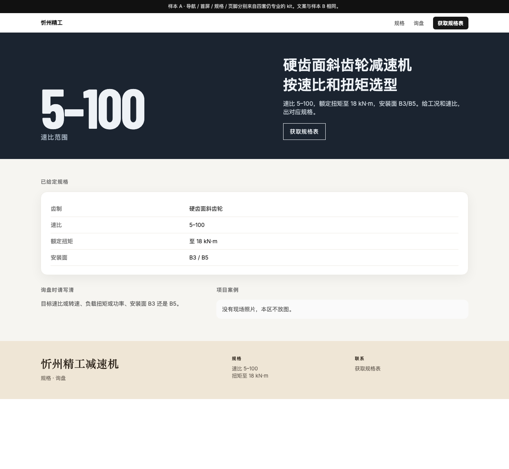Click the 至 18 kN·m table value
The image size is (509, 469).
click(203, 241)
